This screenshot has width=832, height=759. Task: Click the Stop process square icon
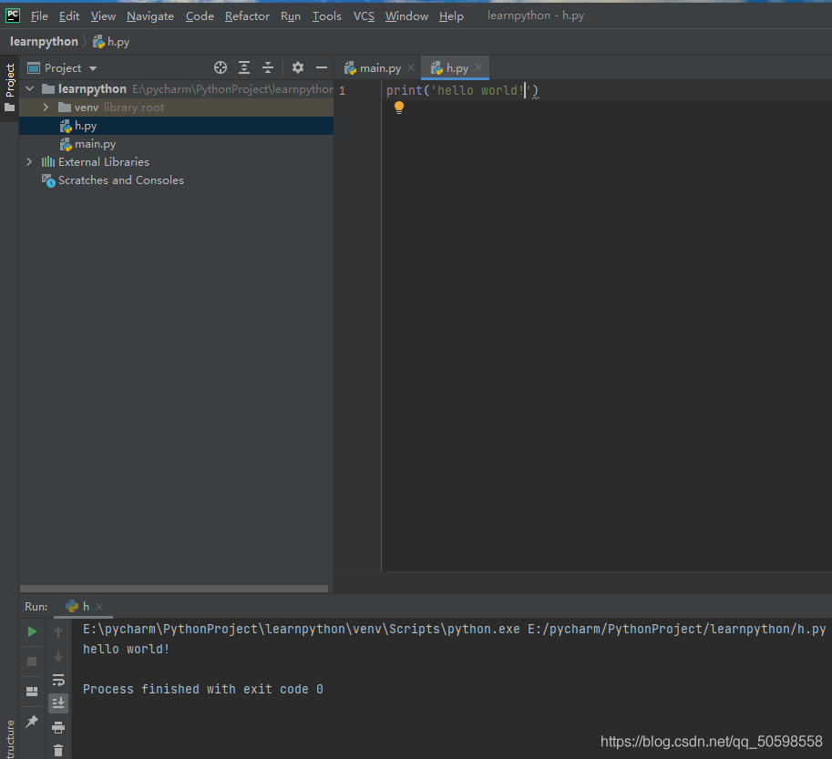pos(32,661)
